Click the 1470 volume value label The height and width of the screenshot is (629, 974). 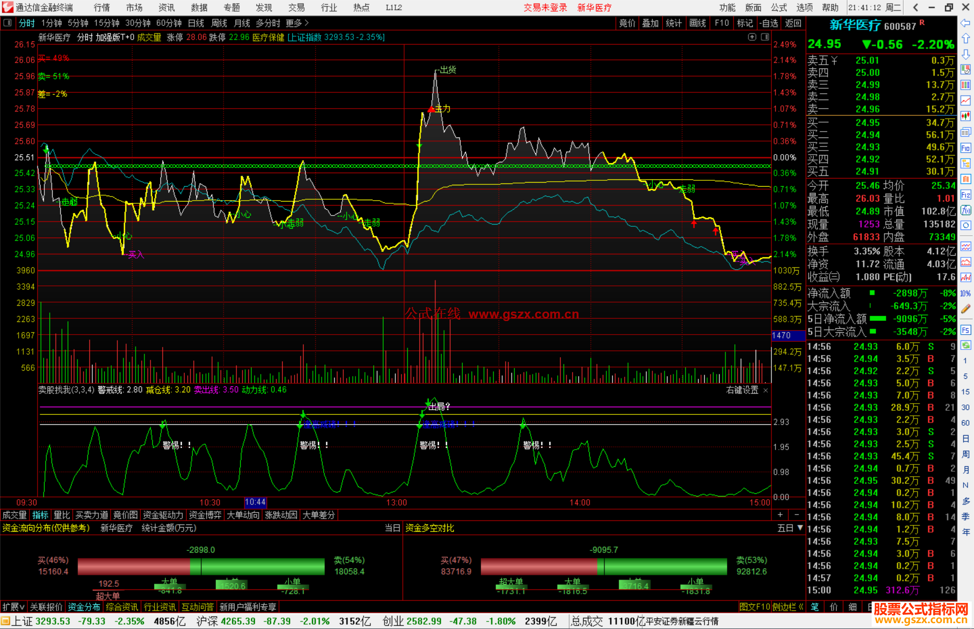788,335
